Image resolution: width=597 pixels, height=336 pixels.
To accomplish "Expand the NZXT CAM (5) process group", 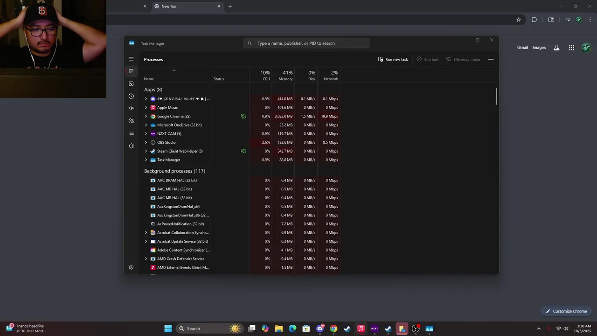I will click(x=146, y=134).
